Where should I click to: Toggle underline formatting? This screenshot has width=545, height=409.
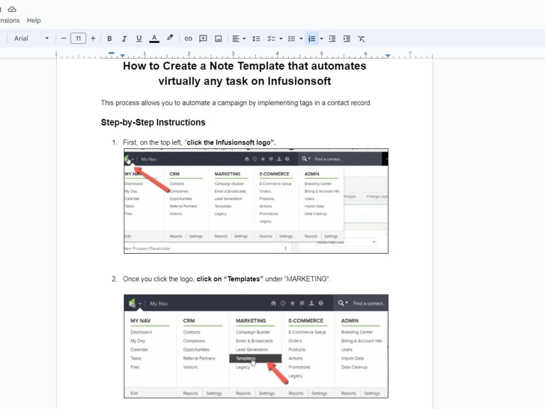click(139, 39)
